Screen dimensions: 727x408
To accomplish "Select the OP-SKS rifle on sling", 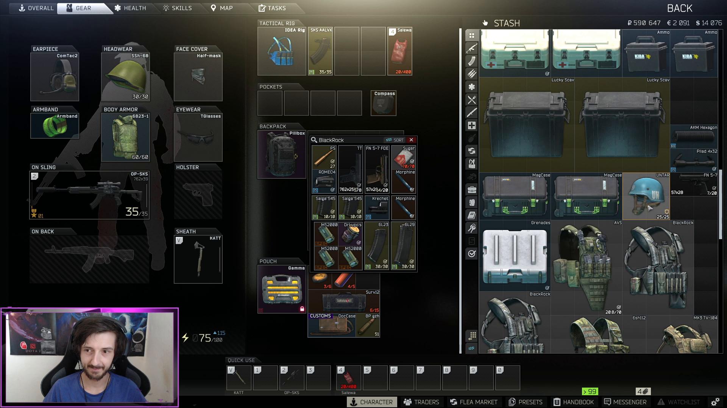I will click(x=89, y=195).
